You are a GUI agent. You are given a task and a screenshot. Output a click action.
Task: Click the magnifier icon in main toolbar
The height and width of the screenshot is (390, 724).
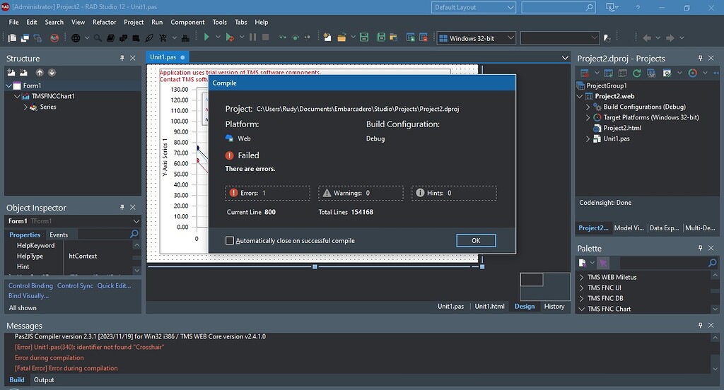coord(98,38)
